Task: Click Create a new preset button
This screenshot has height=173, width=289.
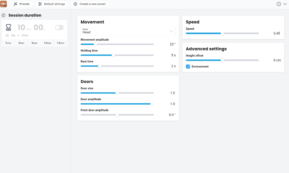Action: click(x=90, y=4)
